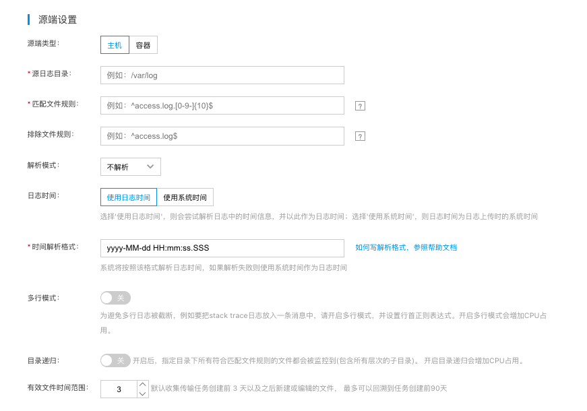Click the 匹配文件规则 input field
This screenshot has width=587, height=411.
tap(222, 106)
